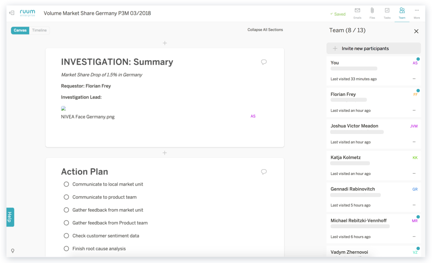Close the Team panel
The image size is (433, 263).
[416, 31]
